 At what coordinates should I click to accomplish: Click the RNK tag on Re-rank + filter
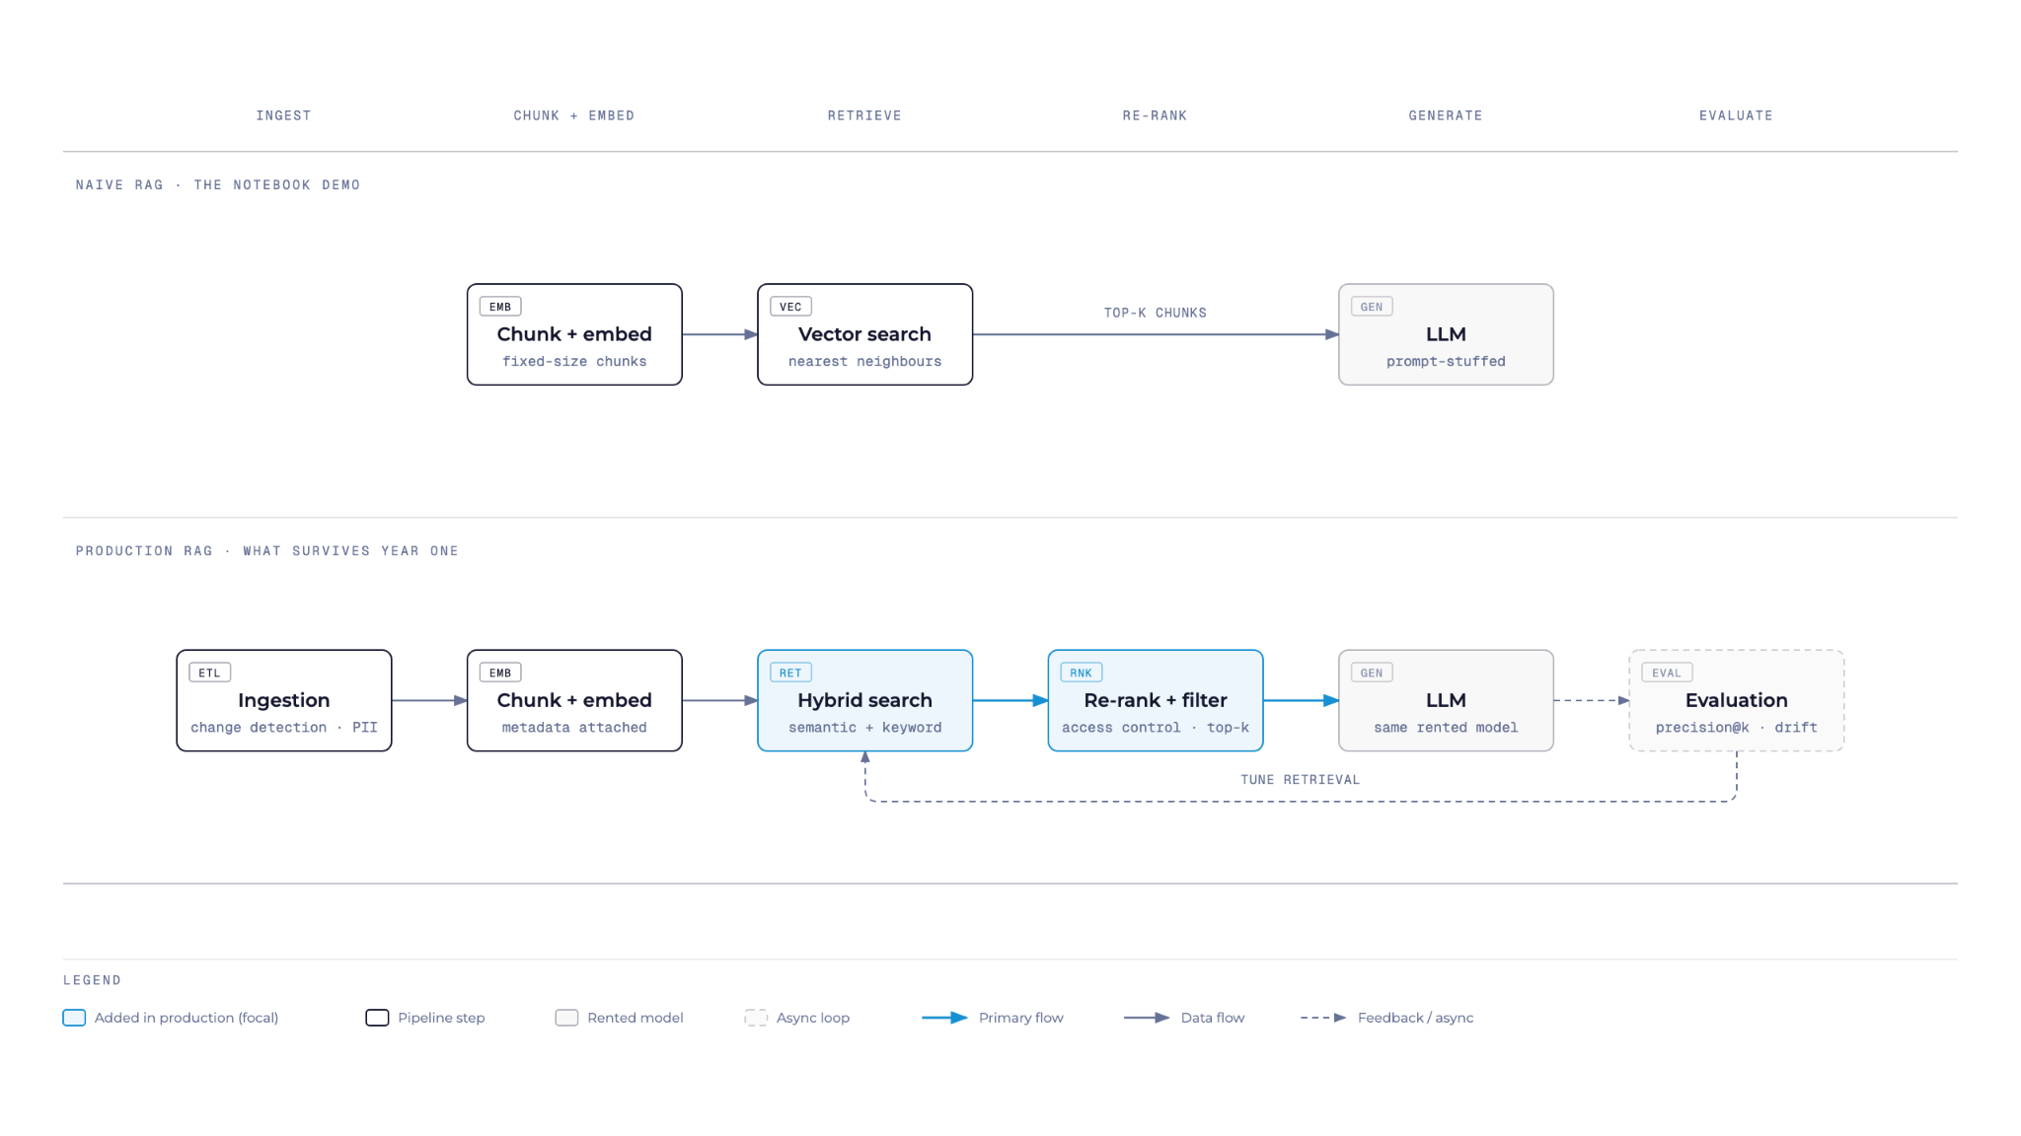pos(1082,673)
